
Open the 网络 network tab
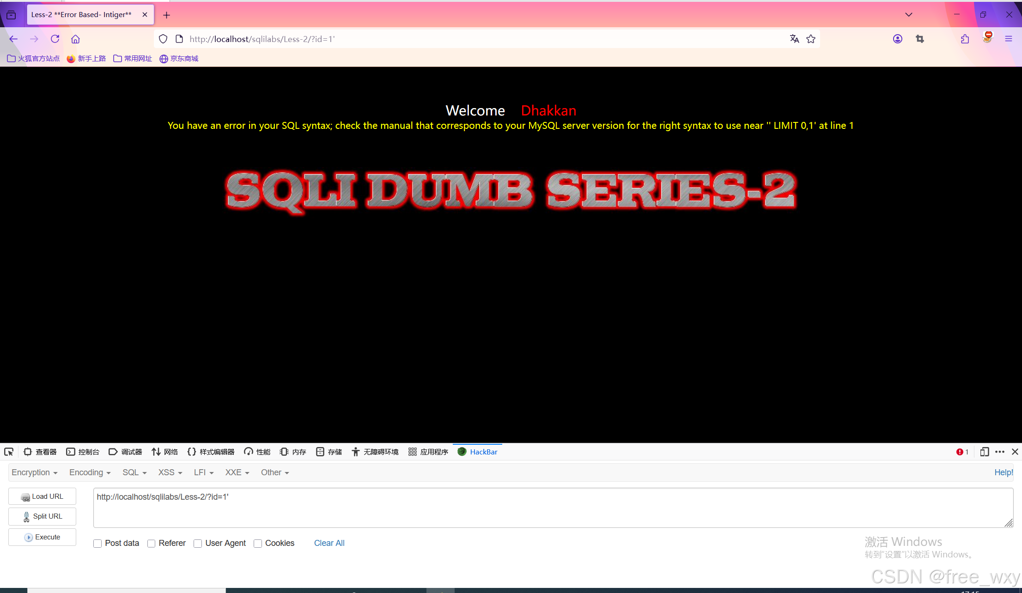click(165, 452)
